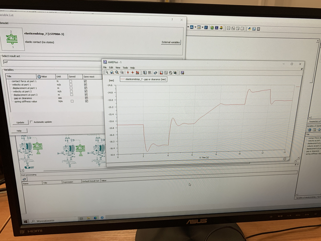The height and width of the screenshot is (241, 321).
Task: Open the View menu in AMEPlot
Action: click(118, 68)
